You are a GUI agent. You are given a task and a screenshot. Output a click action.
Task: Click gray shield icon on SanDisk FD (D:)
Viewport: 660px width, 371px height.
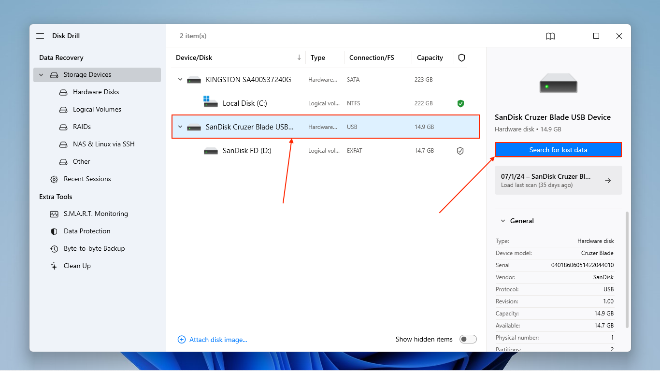pos(460,151)
